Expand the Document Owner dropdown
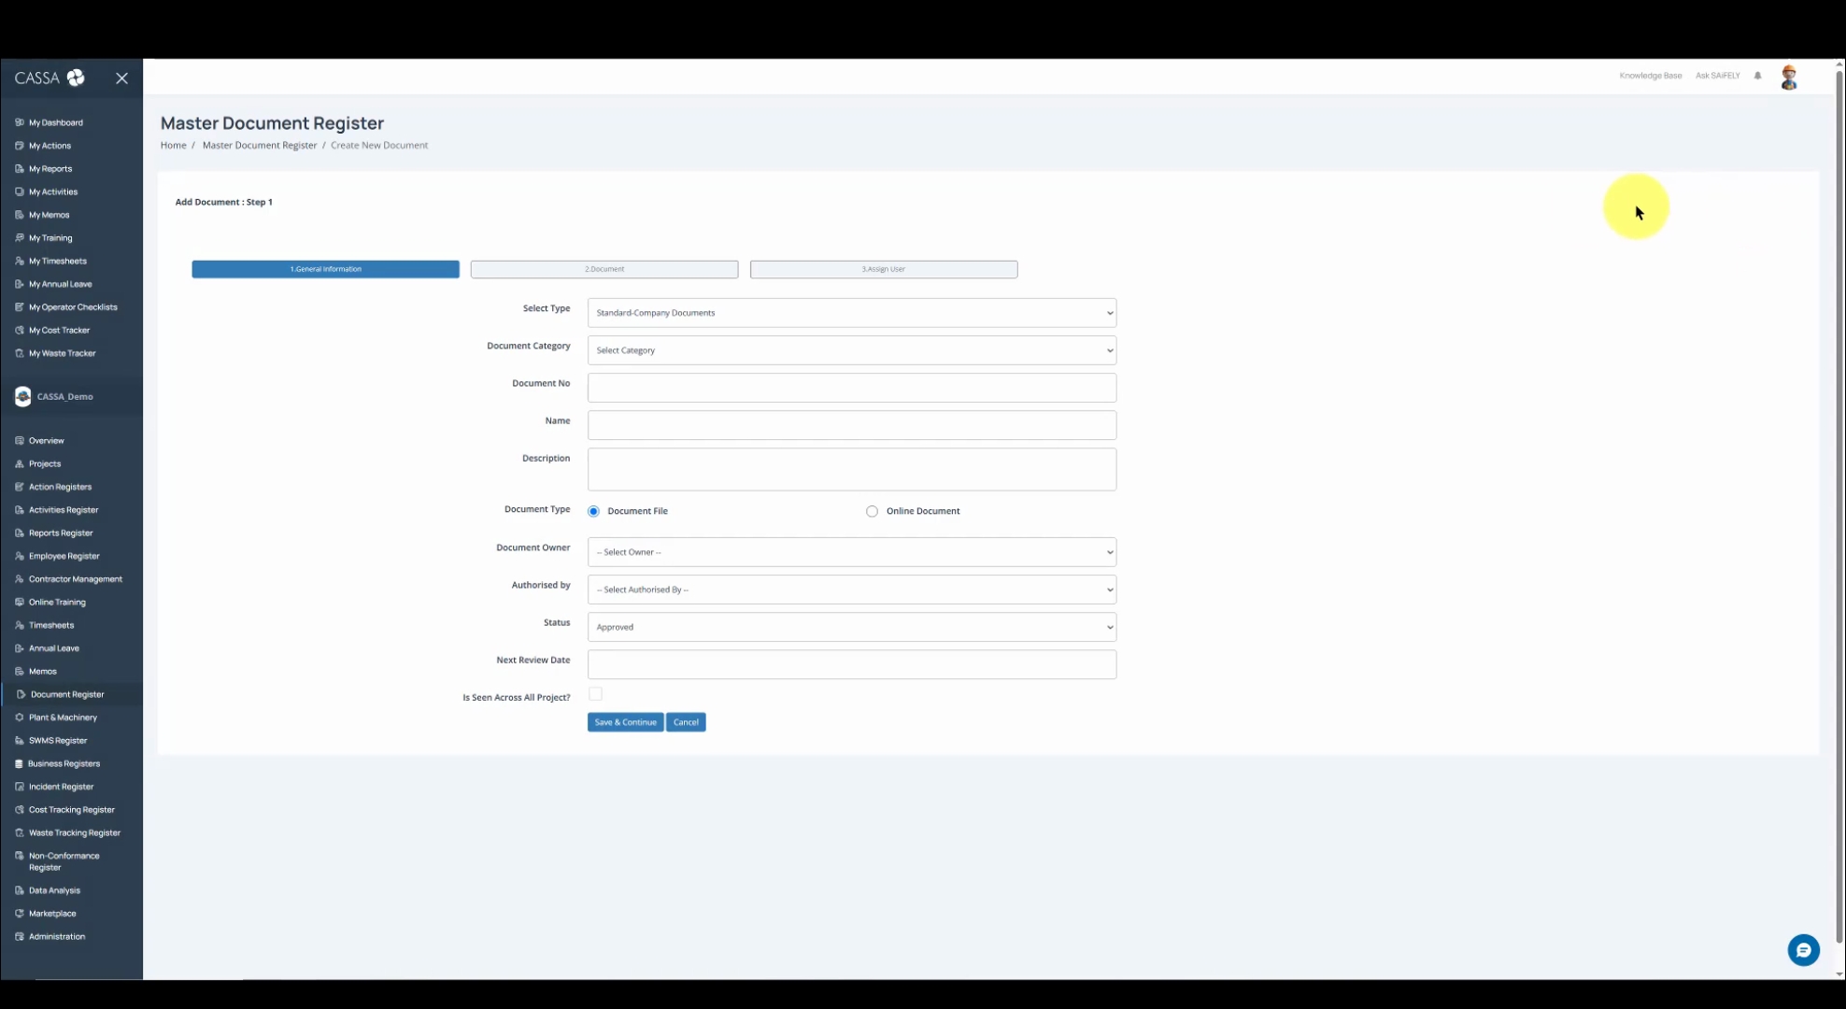 point(851,552)
